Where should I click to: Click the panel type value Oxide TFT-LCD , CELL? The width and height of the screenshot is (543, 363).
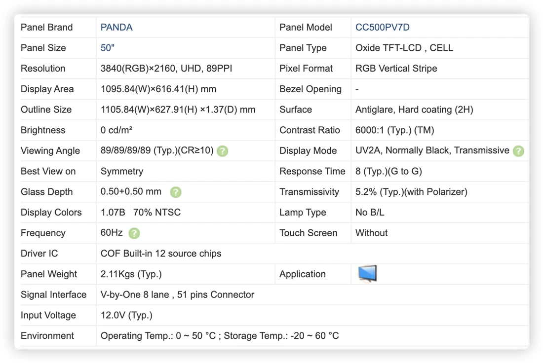404,48
